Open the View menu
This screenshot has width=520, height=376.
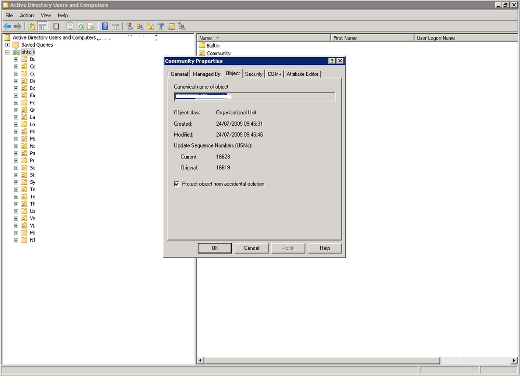point(46,15)
